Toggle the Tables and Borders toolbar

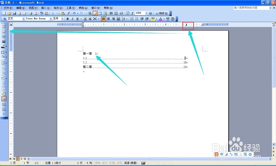click(x=95, y=13)
